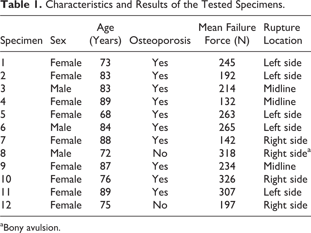Click the Rupture Location column header

click(283, 34)
